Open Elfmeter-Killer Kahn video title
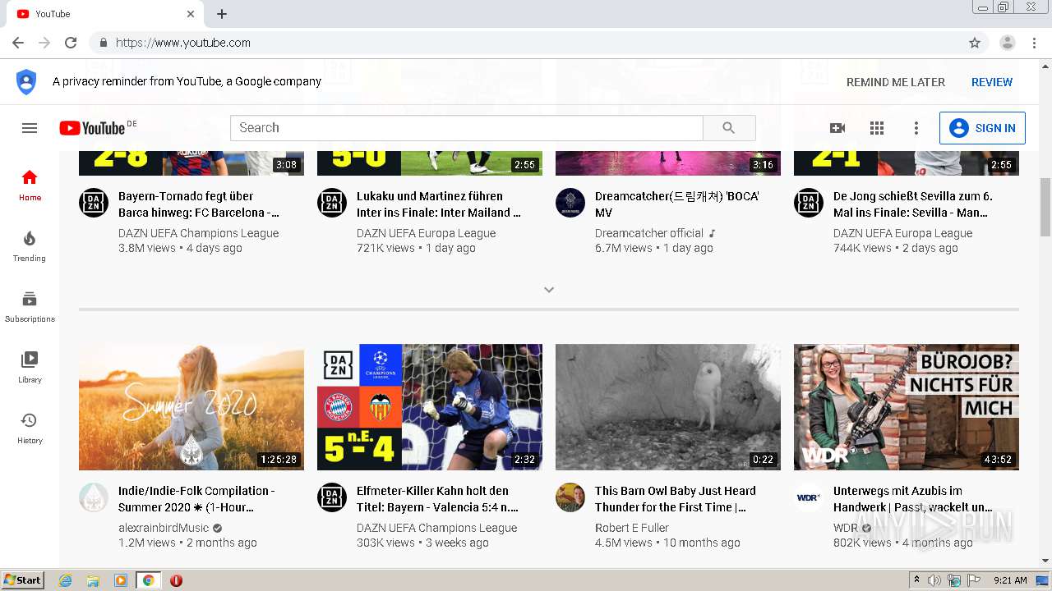The image size is (1052, 591). pyautogui.click(x=437, y=499)
